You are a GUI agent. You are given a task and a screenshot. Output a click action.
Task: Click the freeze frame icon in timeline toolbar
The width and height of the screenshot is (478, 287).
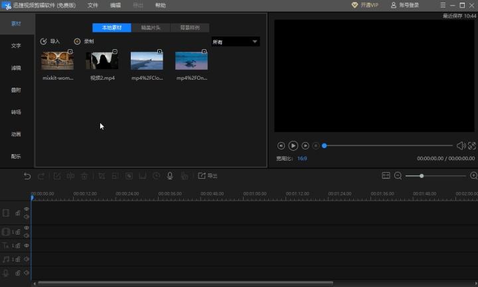click(142, 176)
